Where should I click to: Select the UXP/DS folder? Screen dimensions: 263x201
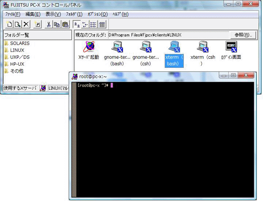[x=17, y=57]
